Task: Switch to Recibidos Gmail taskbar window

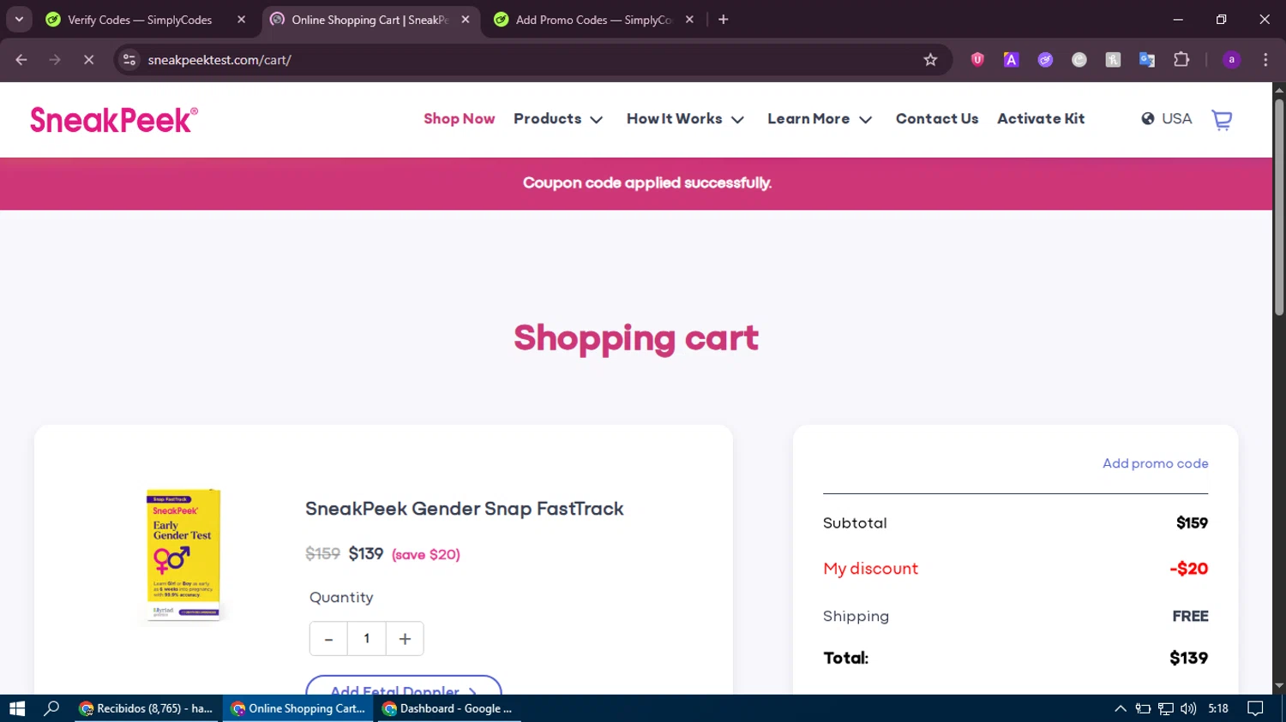Action: click(x=147, y=708)
